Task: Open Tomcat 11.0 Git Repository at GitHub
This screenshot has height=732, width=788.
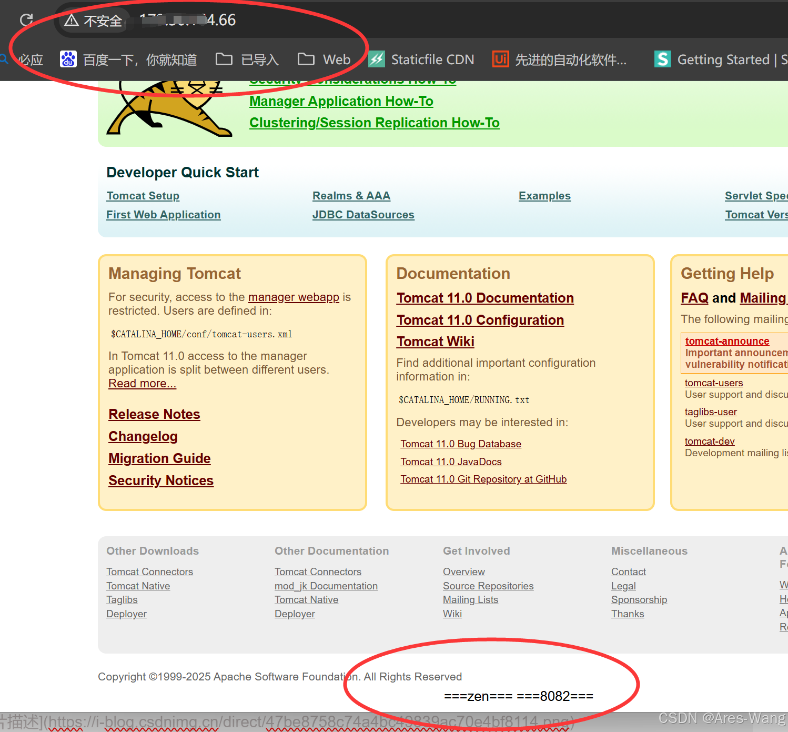Action: point(483,479)
